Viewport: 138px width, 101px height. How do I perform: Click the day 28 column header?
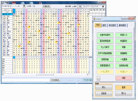[x=81, y=10]
